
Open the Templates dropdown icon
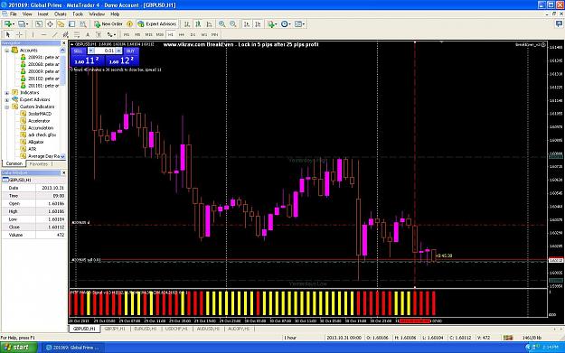(299, 24)
